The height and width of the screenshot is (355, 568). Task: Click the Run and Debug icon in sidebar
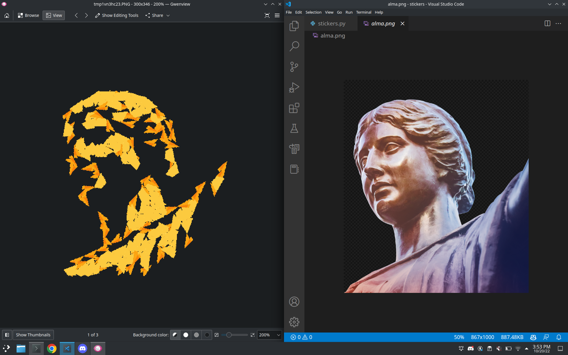coord(294,88)
